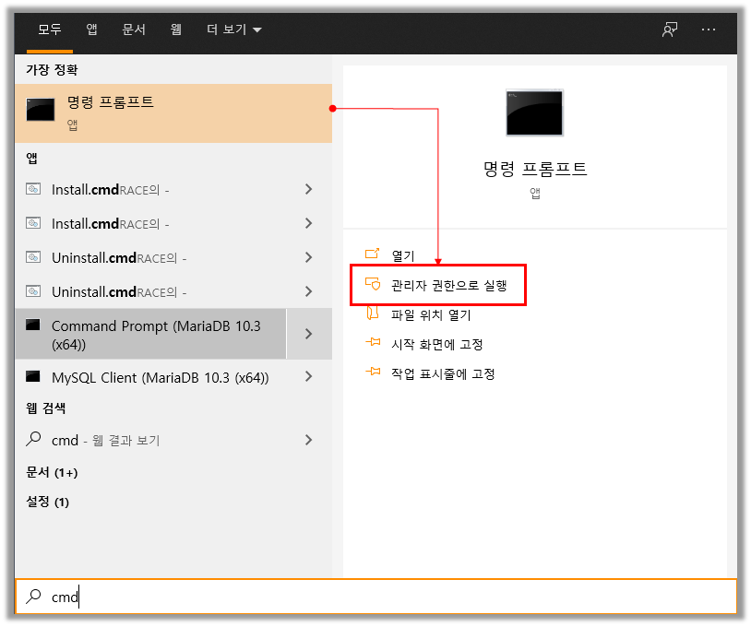751x627 pixels.
Task: Select the first Uninstall.cmd result text
Action: click(x=119, y=258)
